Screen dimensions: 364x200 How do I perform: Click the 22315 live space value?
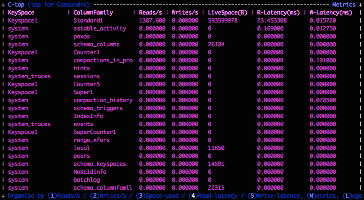[x=216, y=188]
